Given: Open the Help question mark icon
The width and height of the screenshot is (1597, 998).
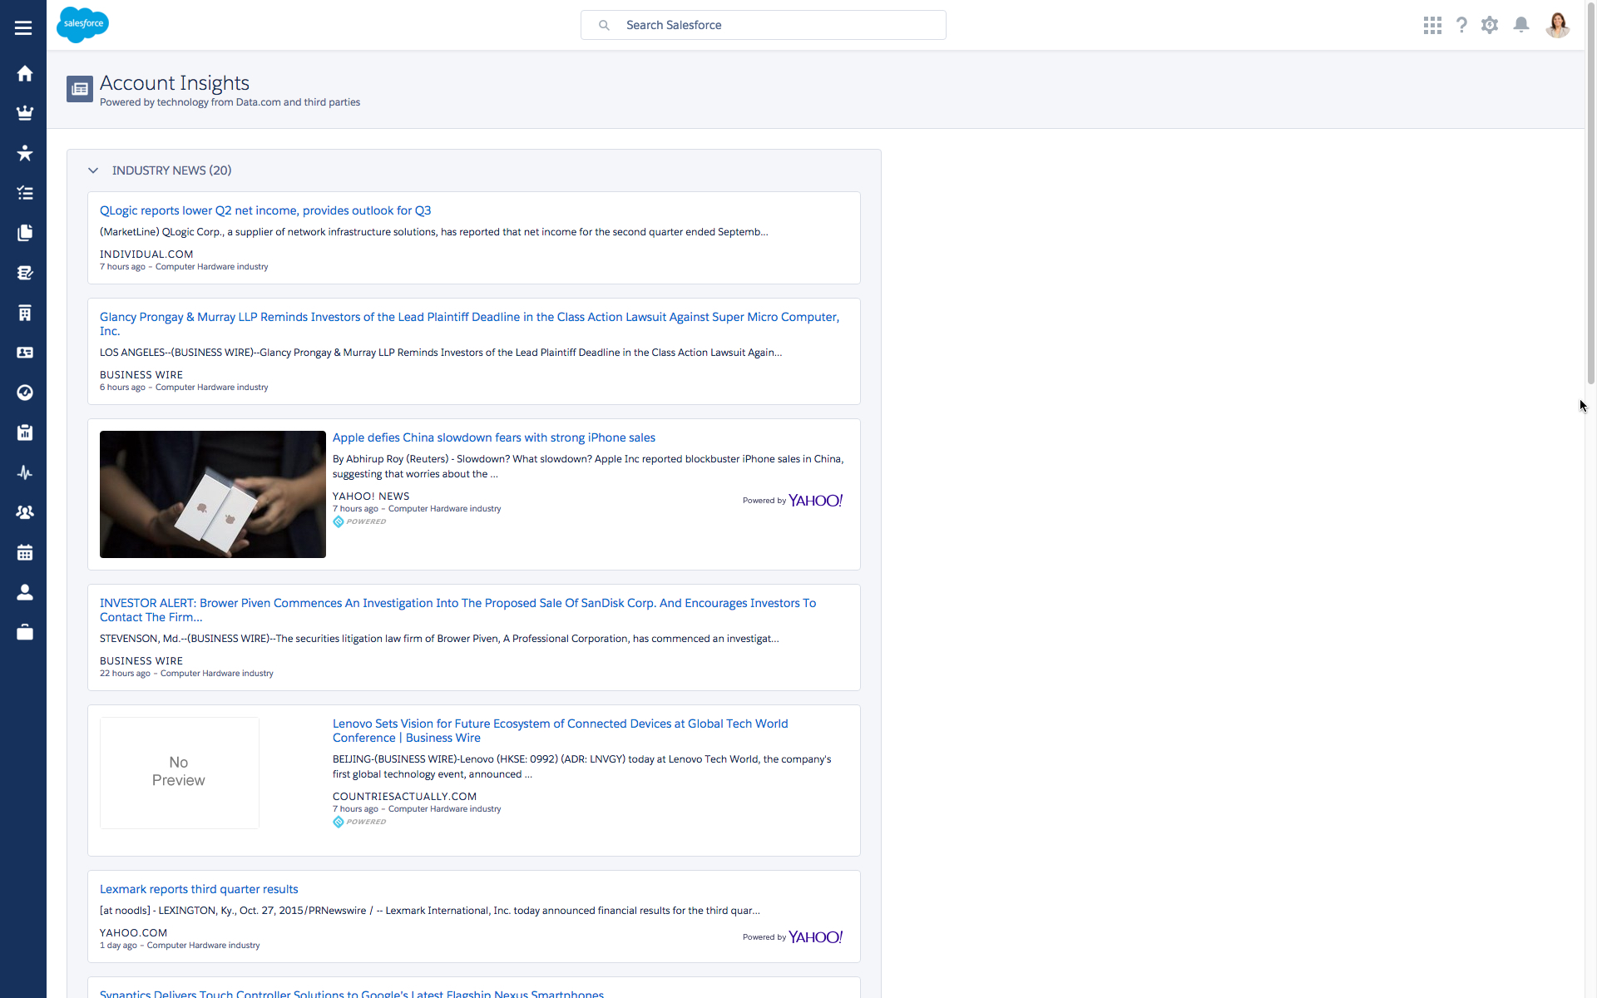Looking at the screenshot, I should tap(1461, 25).
